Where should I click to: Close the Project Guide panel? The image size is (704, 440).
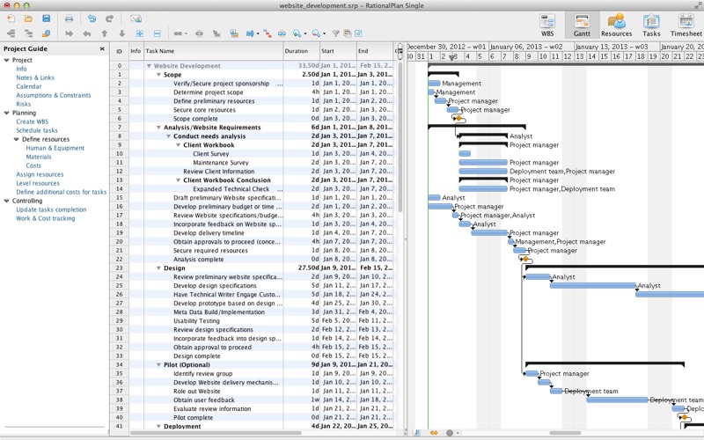pos(102,49)
